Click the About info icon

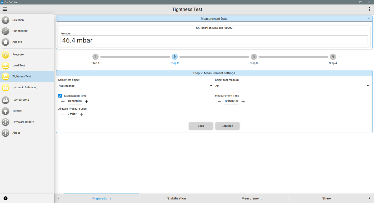click(x=6, y=133)
